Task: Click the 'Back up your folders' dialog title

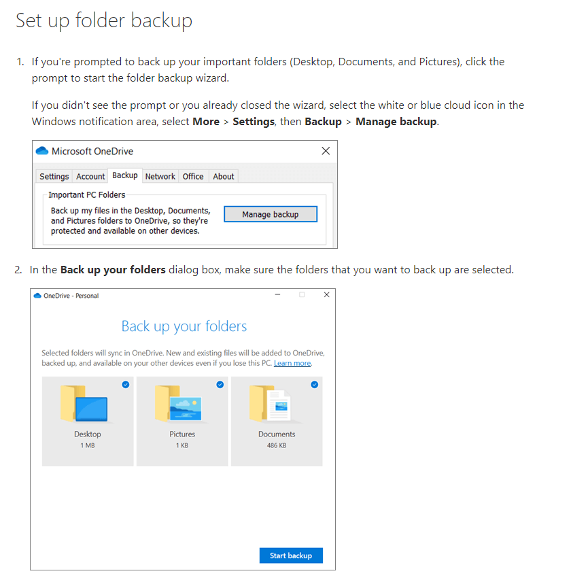Action: click(184, 326)
